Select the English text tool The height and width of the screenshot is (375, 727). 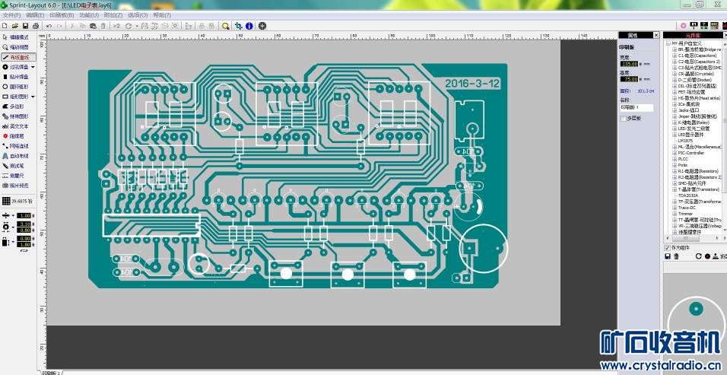pos(17,126)
